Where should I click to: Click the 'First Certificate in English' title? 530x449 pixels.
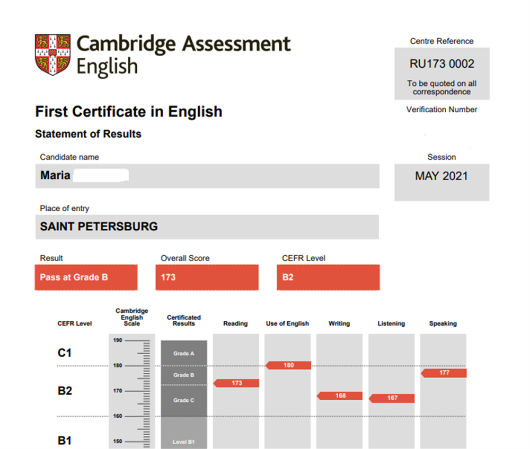129,112
